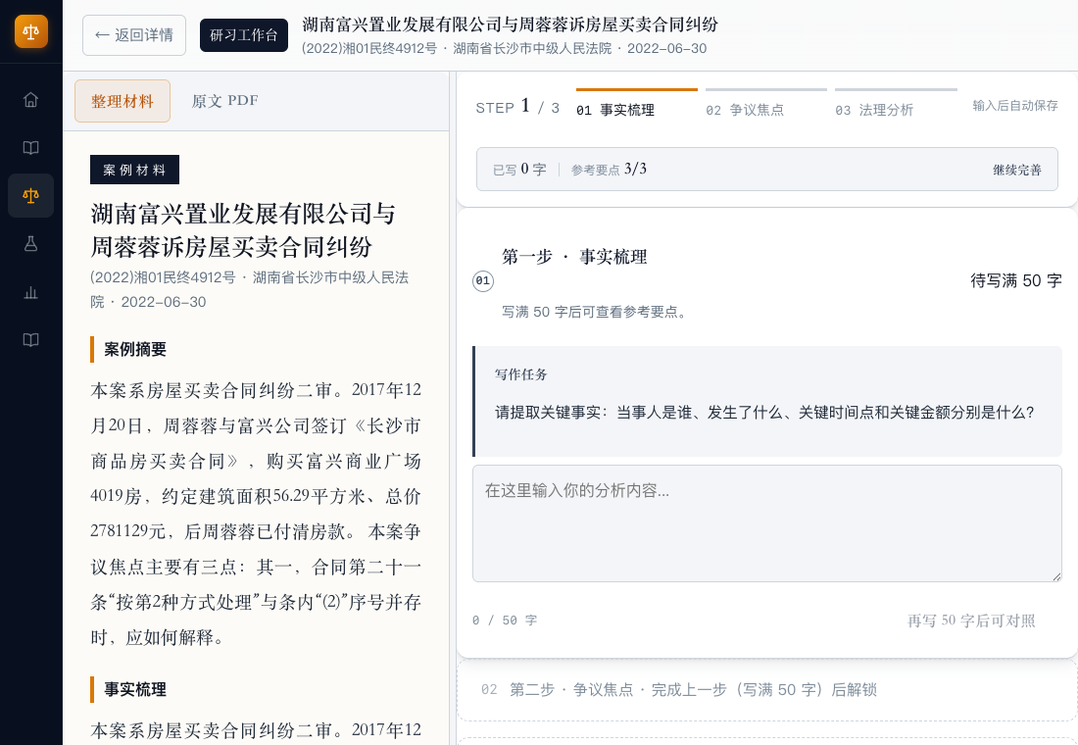1078x745 pixels.
Task: Click the 继续完善 link
Action: (1017, 170)
